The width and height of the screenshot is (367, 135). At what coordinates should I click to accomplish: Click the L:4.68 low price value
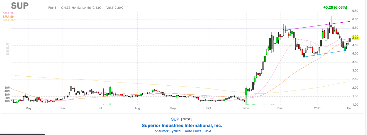click(87, 8)
